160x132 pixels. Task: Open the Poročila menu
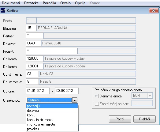[x=49, y=3]
